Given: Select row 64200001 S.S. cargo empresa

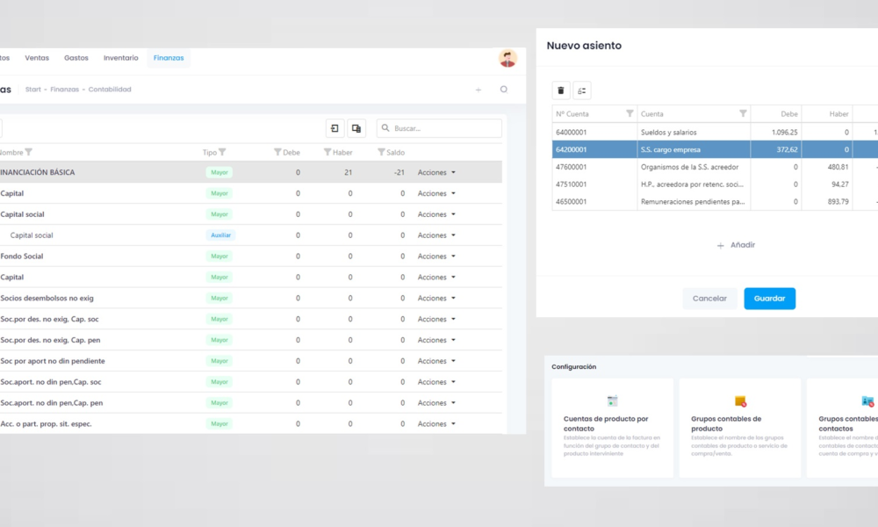Looking at the screenshot, I should [x=715, y=149].
